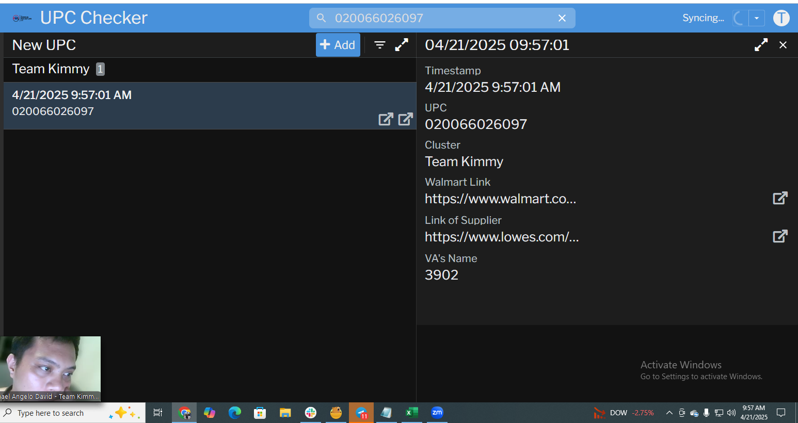Viewport: 798px width, 423px height.
Task: Collapse the Team Kimmy group header
Action: coord(52,69)
